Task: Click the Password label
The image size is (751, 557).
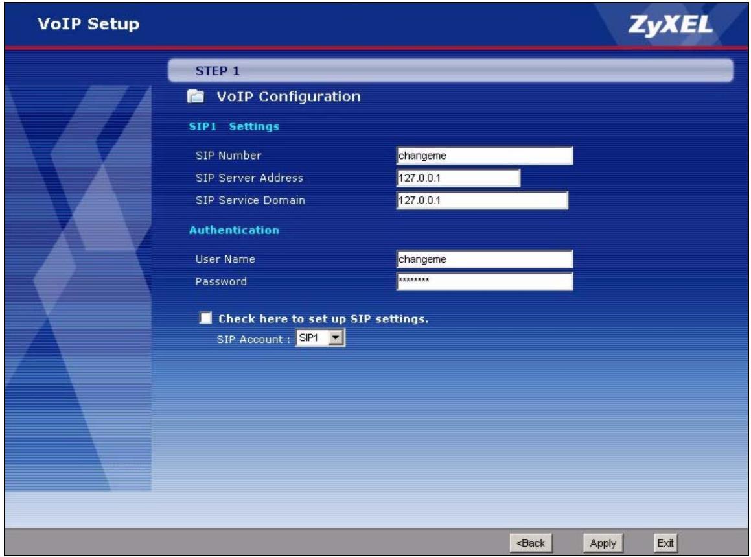Action: pyautogui.click(x=221, y=281)
